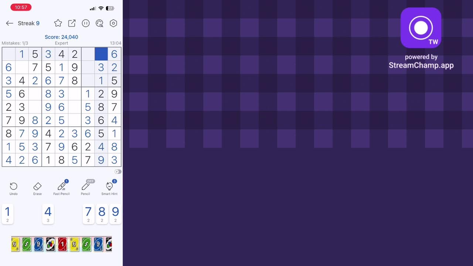
Task: Select the 3 in the bottom-right grid corner
Action: (x=114, y=160)
